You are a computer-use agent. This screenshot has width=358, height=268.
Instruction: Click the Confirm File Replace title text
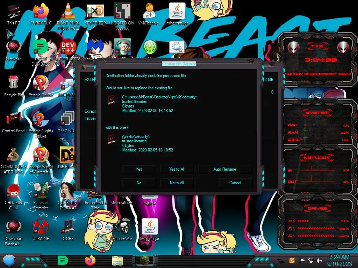click(179, 64)
